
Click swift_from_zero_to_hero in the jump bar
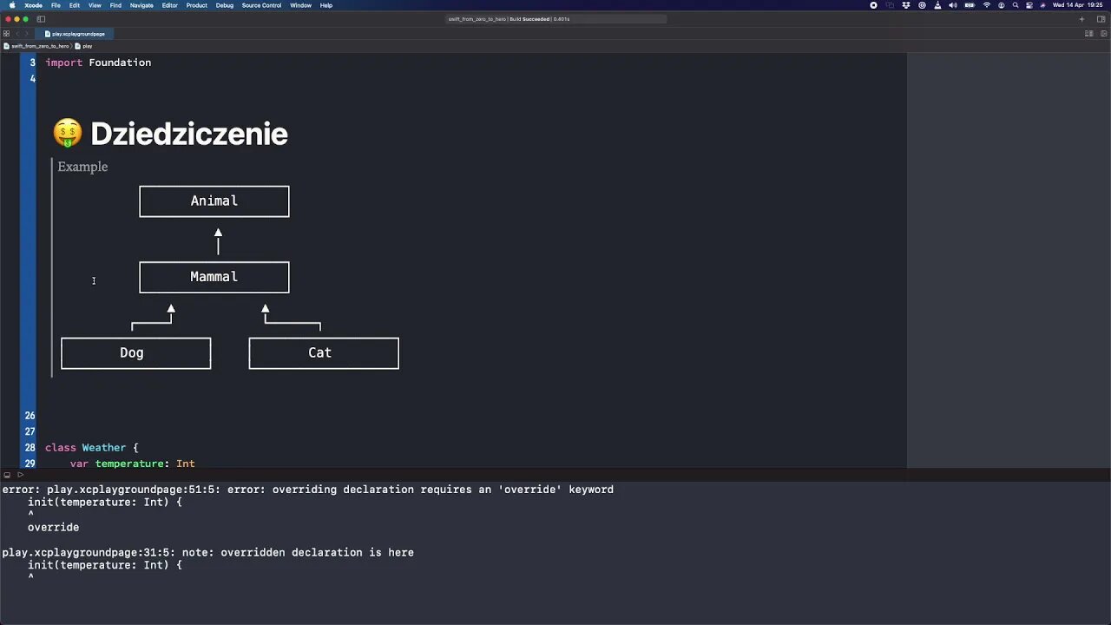36,46
